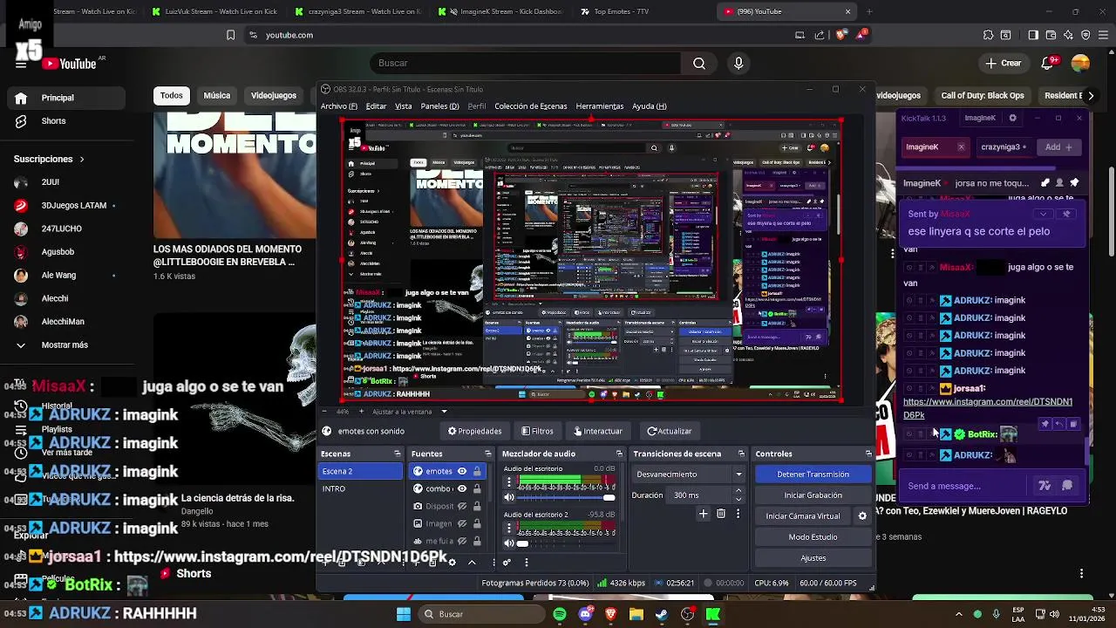Show hidden system tray icons
Image resolution: width=1116 pixels, height=628 pixels.
click(959, 614)
